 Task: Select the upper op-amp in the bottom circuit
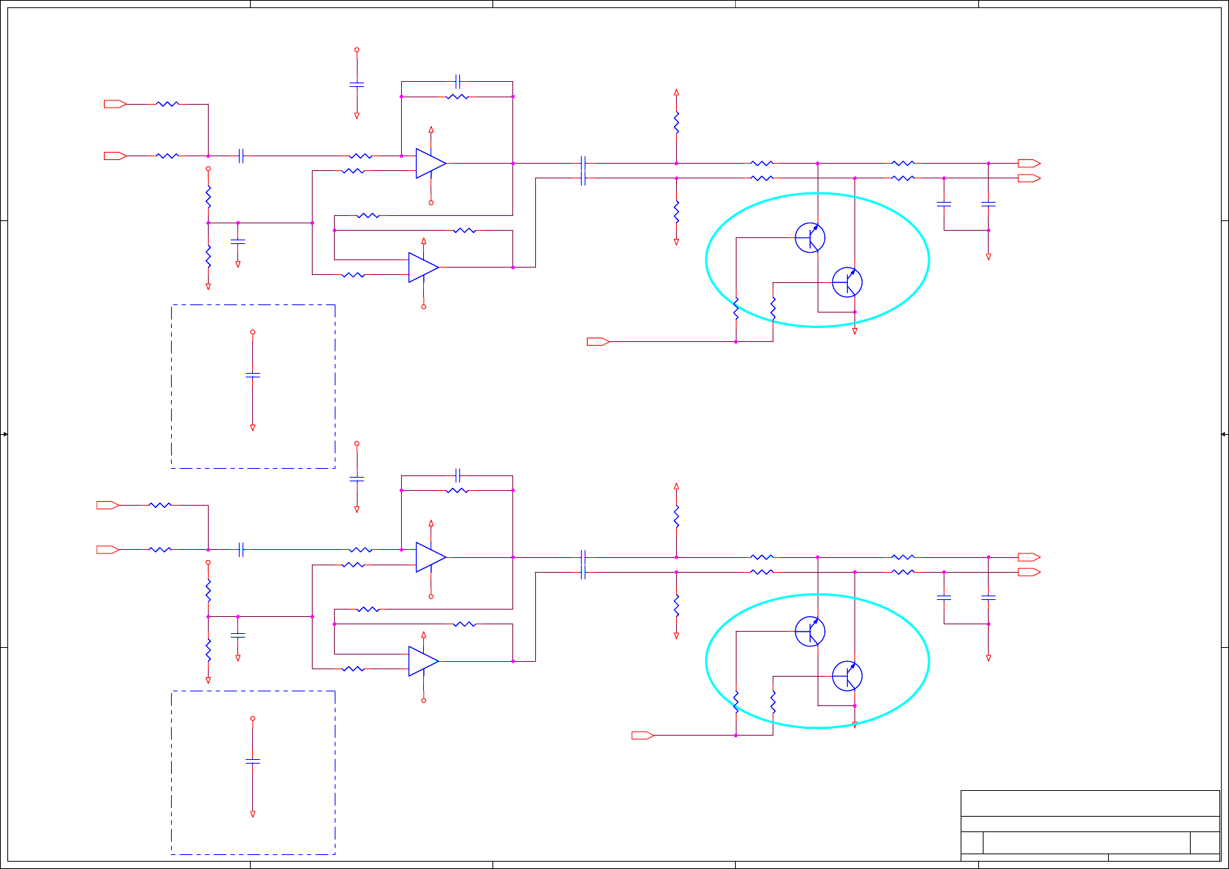click(x=431, y=557)
